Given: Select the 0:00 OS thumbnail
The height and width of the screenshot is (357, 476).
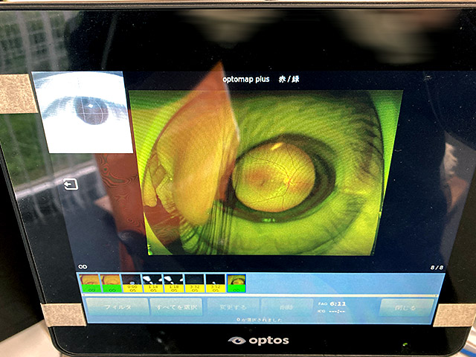Looking at the screenshot, I should (x=132, y=283).
